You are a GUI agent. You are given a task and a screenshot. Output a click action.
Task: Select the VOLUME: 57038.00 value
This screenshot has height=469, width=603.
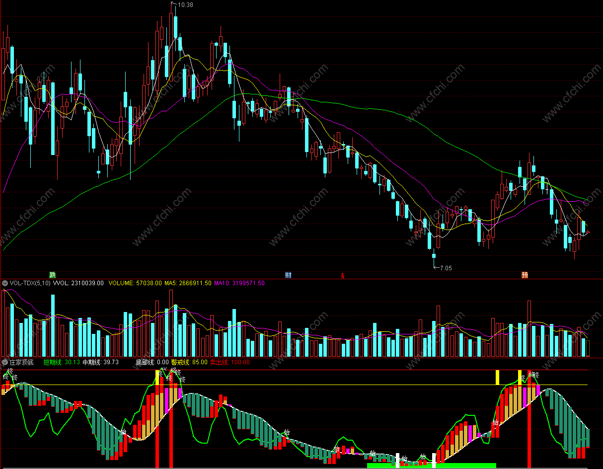pos(135,283)
